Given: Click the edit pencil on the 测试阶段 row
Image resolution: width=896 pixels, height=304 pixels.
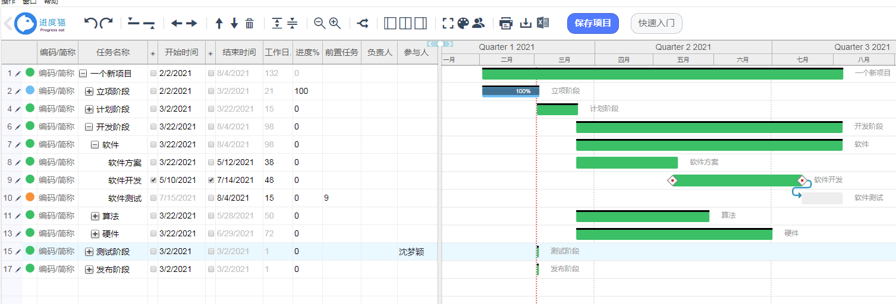Looking at the screenshot, I should click(18, 251).
